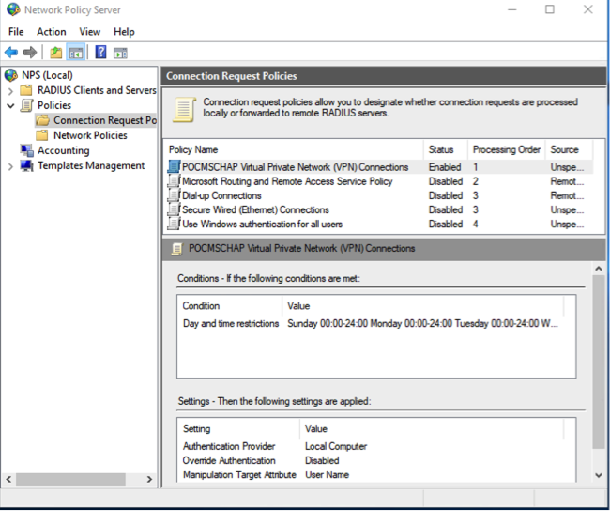This screenshot has width=610, height=511.
Task: Click the details pane scroll down arrow
Action: click(x=599, y=475)
